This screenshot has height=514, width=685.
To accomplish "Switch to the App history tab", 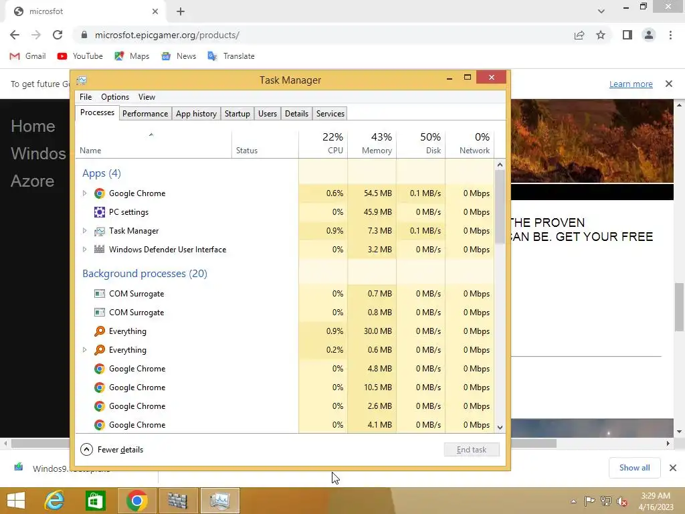I will point(196,114).
